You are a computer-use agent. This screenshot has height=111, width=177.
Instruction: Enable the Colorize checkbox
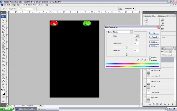[x=150, y=57]
